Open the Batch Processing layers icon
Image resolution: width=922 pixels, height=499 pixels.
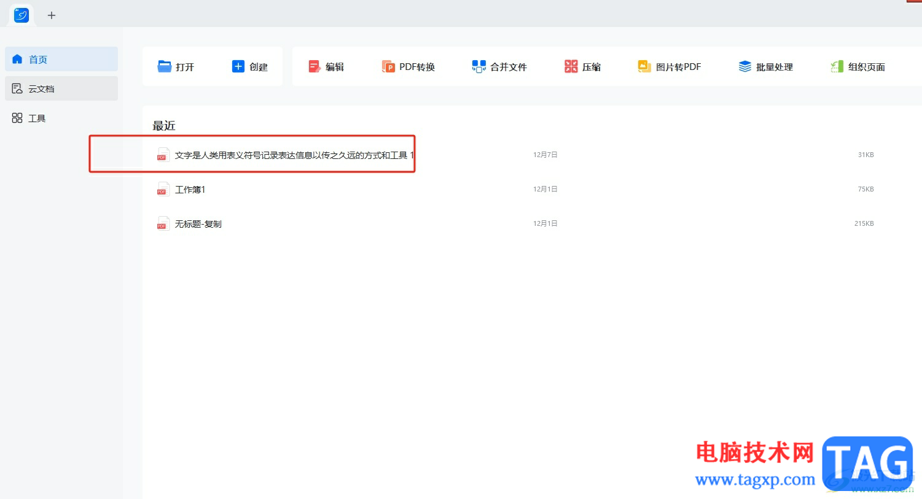pyautogui.click(x=745, y=66)
